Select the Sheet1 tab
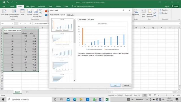The image size is (181, 102). click(x=18, y=92)
